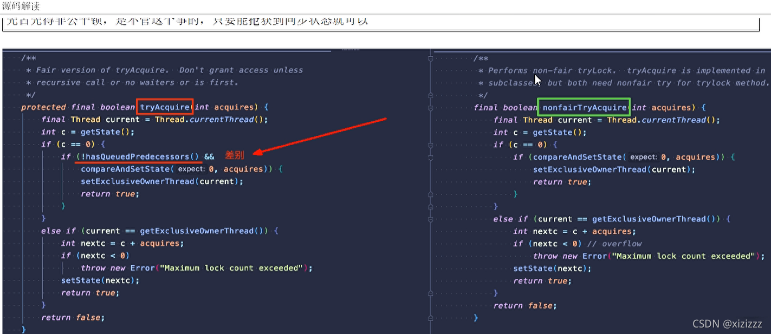Click 'int c = getState();' in fair tryAcquire code
Image resolution: width=771 pixels, height=334 pixels.
88,132
